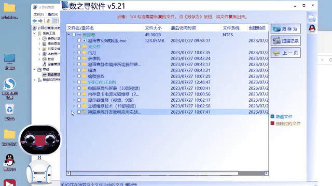Image resolution: width=332 pixels, height=186 pixels.
Task: Tick the checkbox for 模块 folder
Action: 79,70
